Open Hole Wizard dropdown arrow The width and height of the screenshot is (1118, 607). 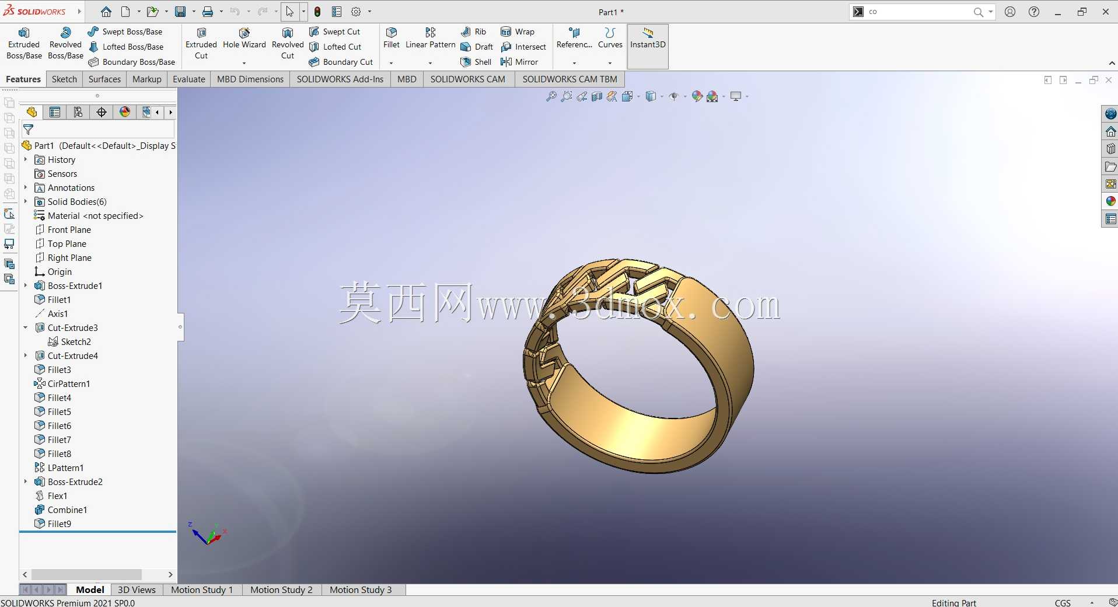(244, 62)
